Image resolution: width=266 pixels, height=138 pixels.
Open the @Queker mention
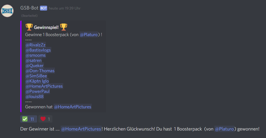34,66
